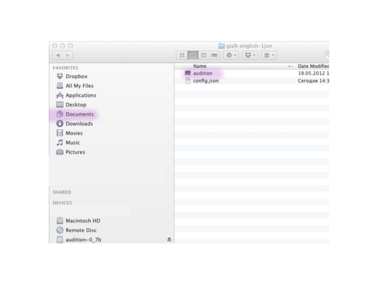This screenshot has width=378, height=284.
Task: Open Desktop label in Favorites
Action: click(76, 105)
